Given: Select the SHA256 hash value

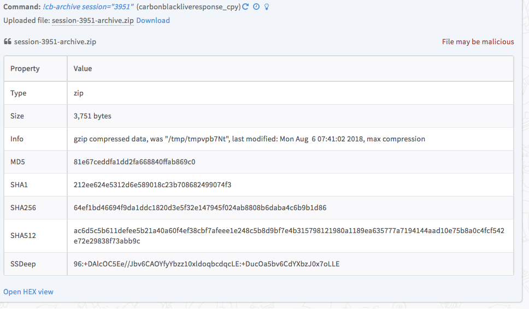Looking at the screenshot, I should pyautogui.click(x=200, y=207).
